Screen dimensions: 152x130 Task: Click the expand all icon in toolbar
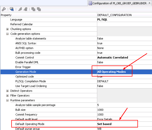33,9
